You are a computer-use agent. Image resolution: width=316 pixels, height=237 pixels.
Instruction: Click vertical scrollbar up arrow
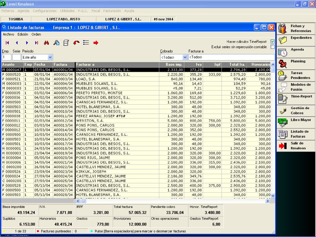273,65
